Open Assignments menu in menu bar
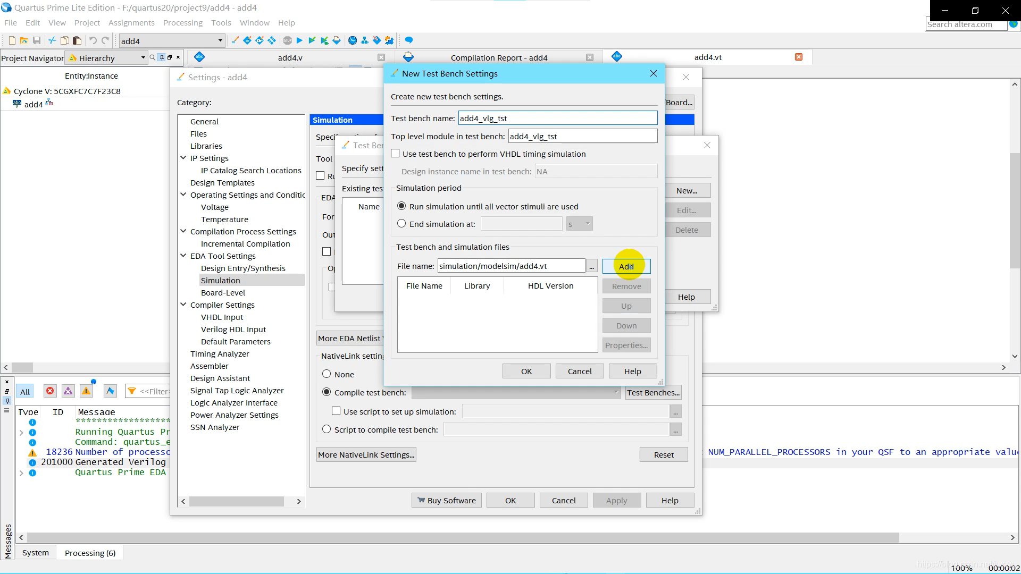Screen dimensions: 1021x574 pos(131,22)
